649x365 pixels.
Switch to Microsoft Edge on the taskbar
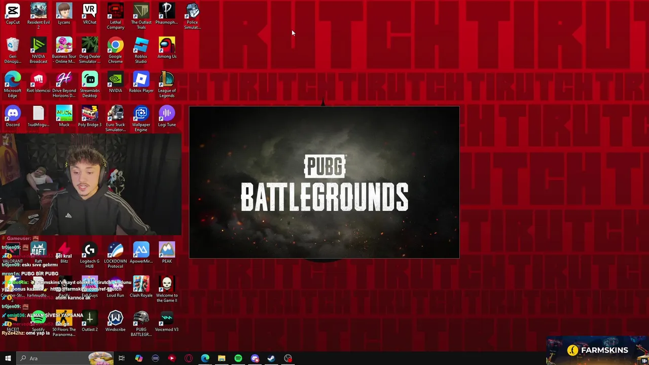(x=205, y=358)
